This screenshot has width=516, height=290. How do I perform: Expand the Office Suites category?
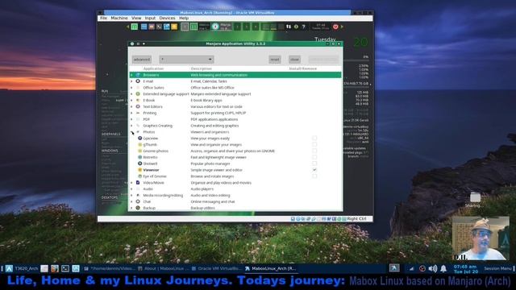131,88
